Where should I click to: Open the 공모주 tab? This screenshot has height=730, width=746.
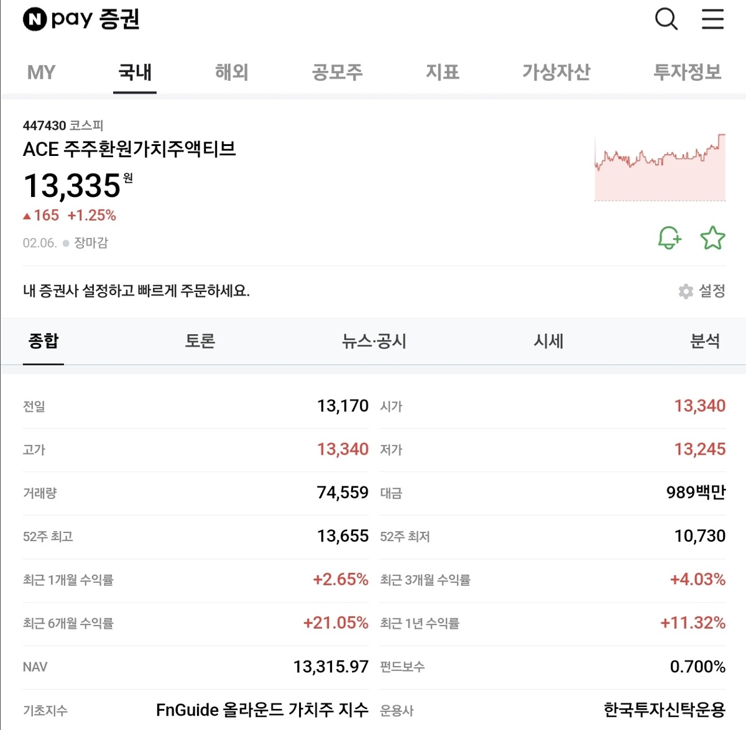click(x=337, y=73)
